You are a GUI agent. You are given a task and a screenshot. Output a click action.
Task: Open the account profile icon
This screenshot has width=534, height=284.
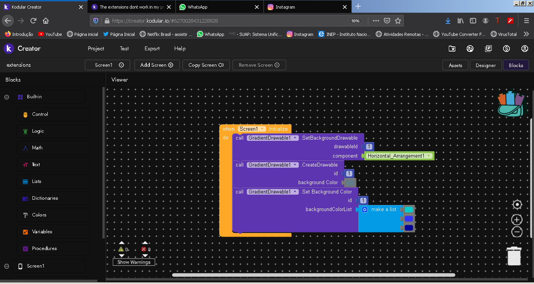pyautogui.click(x=525, y=49)
